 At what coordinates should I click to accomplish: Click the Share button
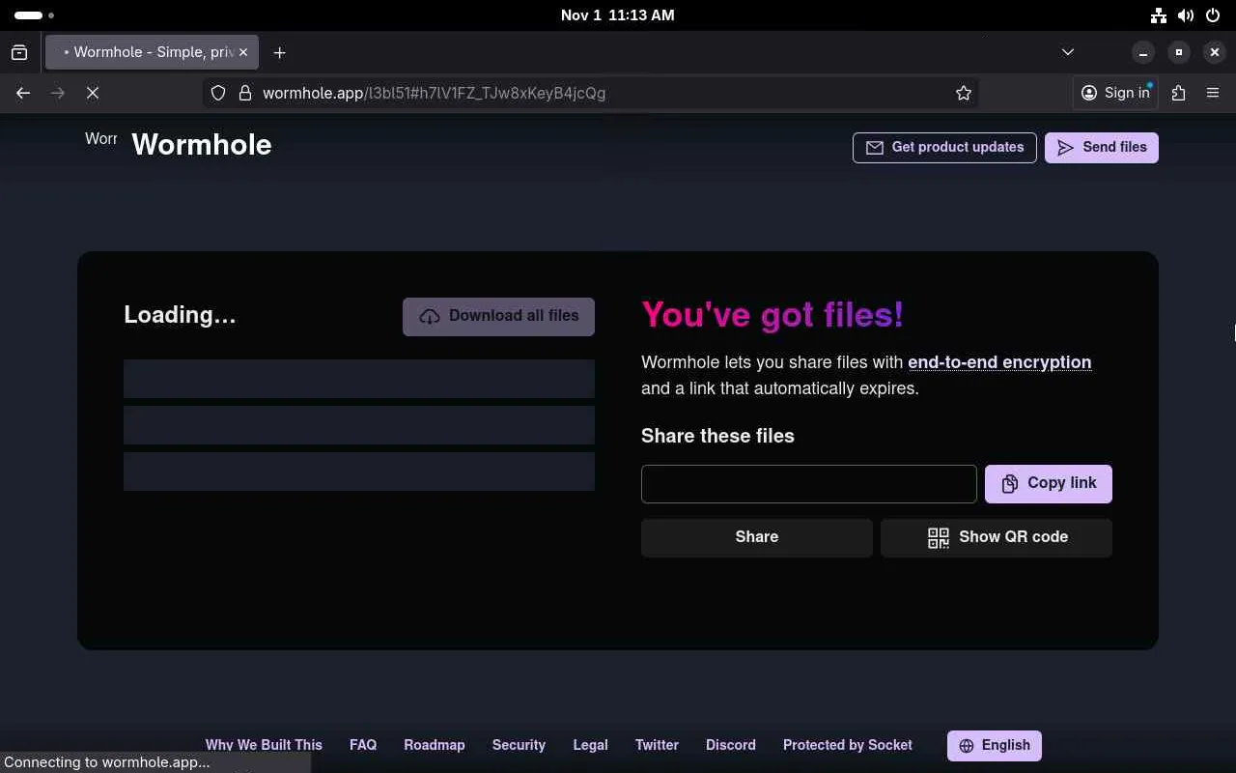click(x=757, y=537)
